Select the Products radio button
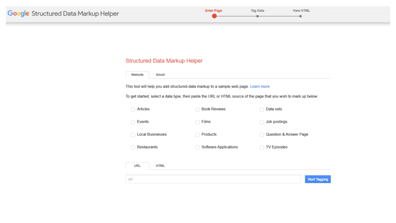396x223 pixels. [x=197, y=135]
